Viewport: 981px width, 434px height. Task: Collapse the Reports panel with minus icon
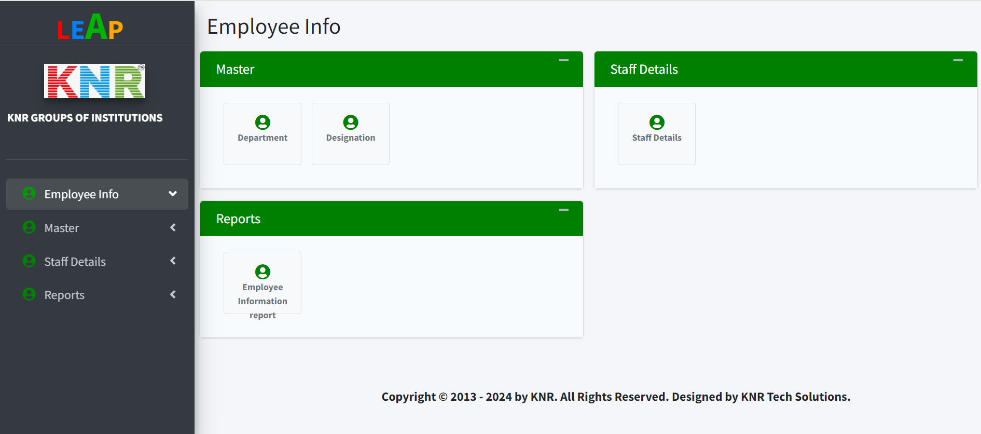point(564,210)
